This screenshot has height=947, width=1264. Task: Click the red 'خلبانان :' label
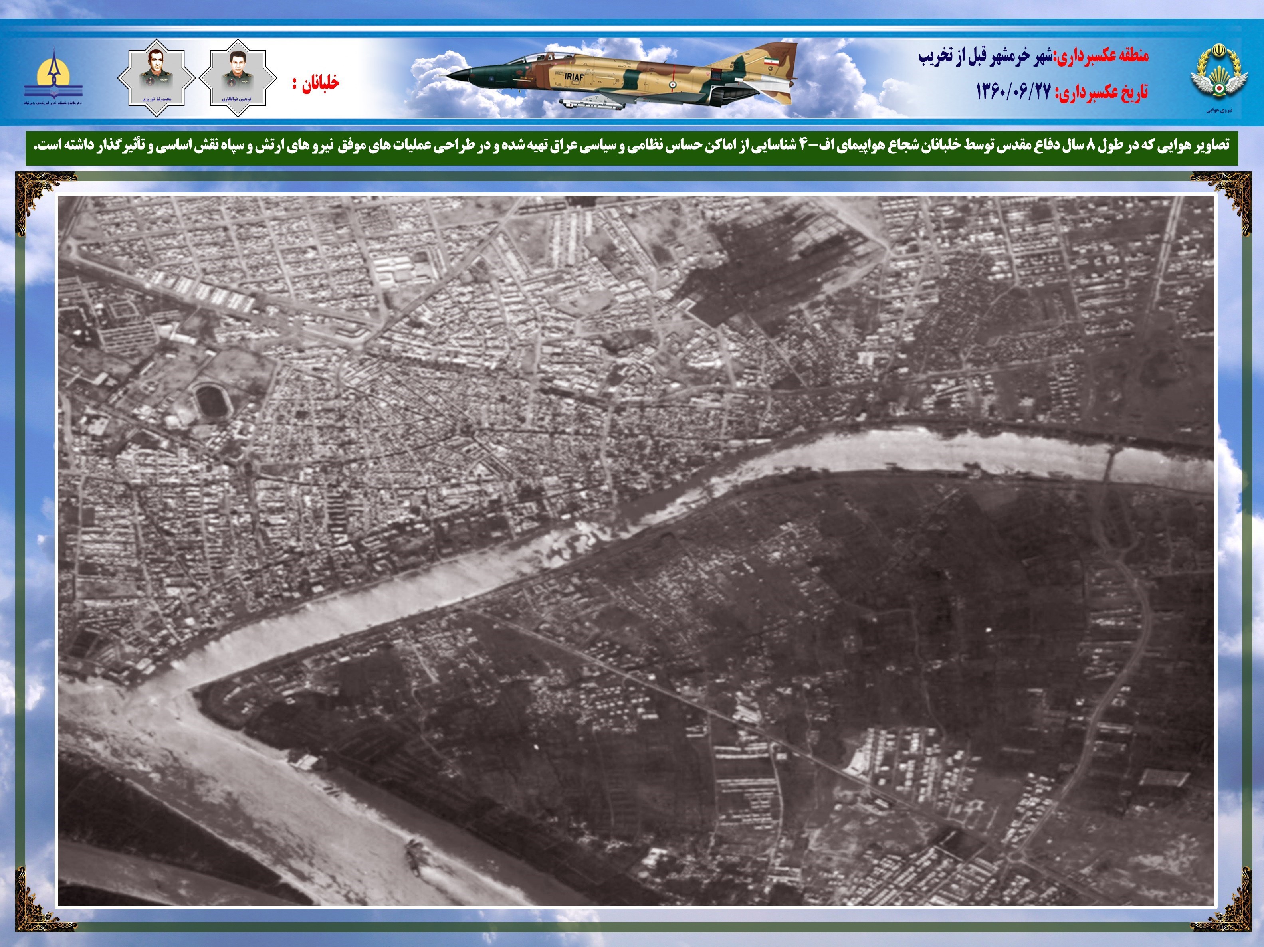[315, 83]
